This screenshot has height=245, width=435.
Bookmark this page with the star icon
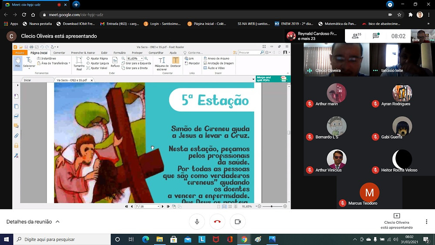pyautogui.click(x=399, y=15)
